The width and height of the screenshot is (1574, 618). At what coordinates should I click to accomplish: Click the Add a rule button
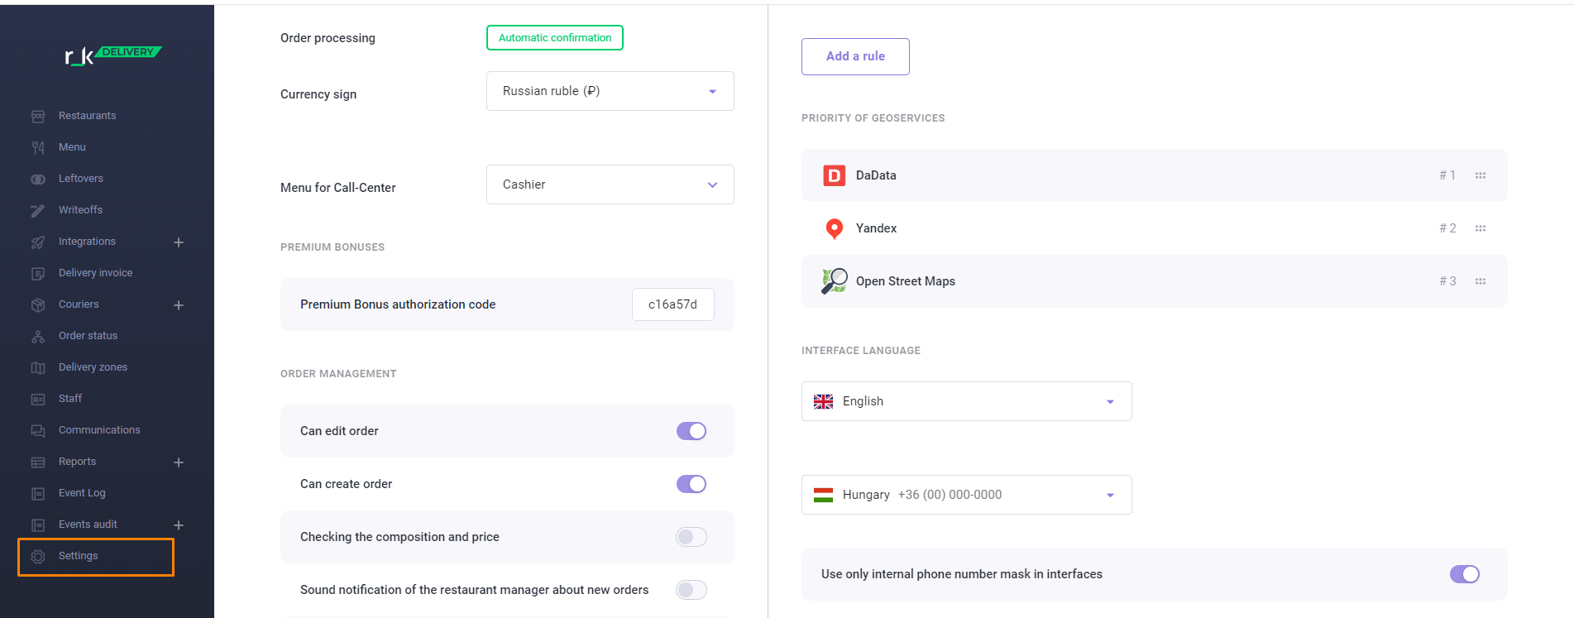855,56
